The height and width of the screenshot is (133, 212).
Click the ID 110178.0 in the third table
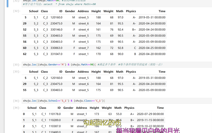55,114
